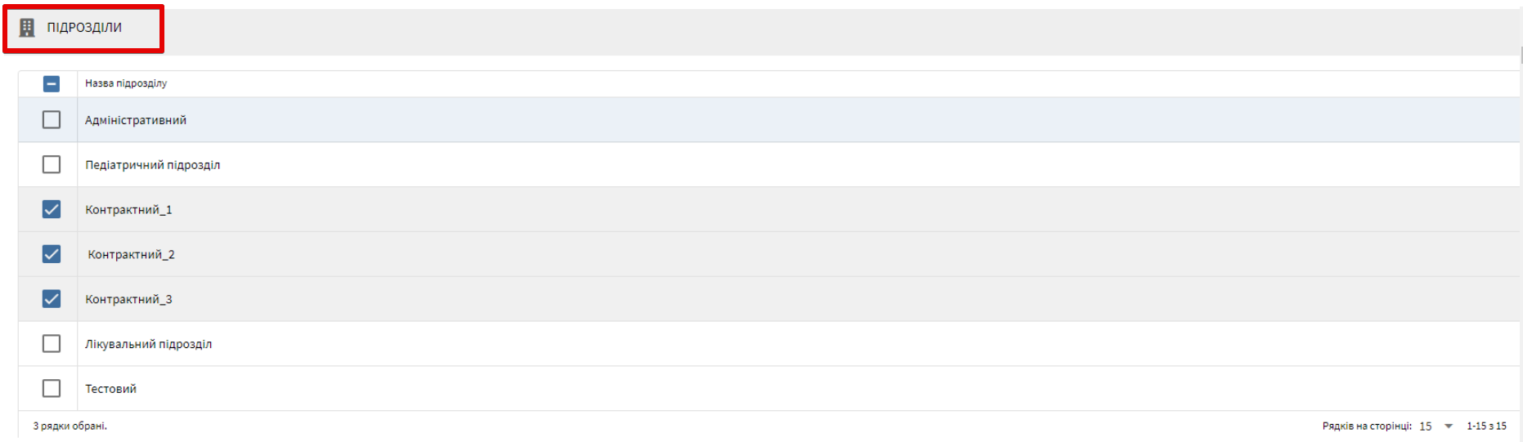Click the Тестовий row name
The image size is (1523, 442).
click(x=111, y=389)
